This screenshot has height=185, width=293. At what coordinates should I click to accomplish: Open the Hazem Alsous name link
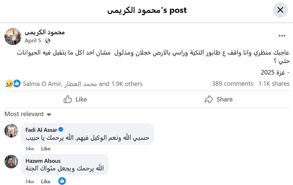tap(43, 161)
